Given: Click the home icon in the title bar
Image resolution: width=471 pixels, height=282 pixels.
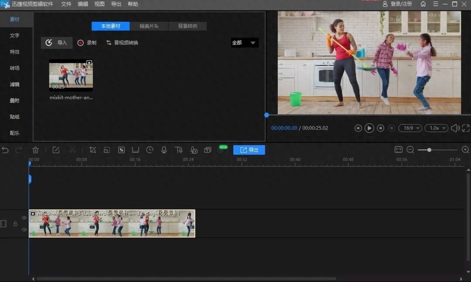Looking at the screenshot, I should pyautogui.click(x=423, y=4).
